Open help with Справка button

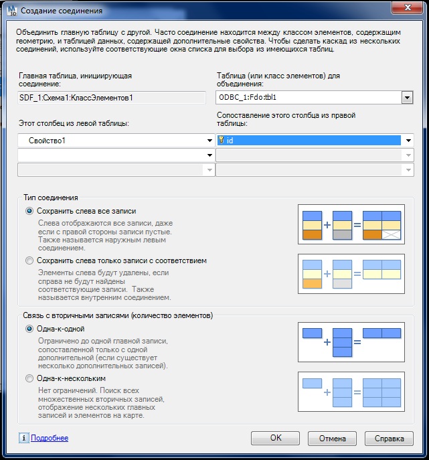tap(389, 439)
